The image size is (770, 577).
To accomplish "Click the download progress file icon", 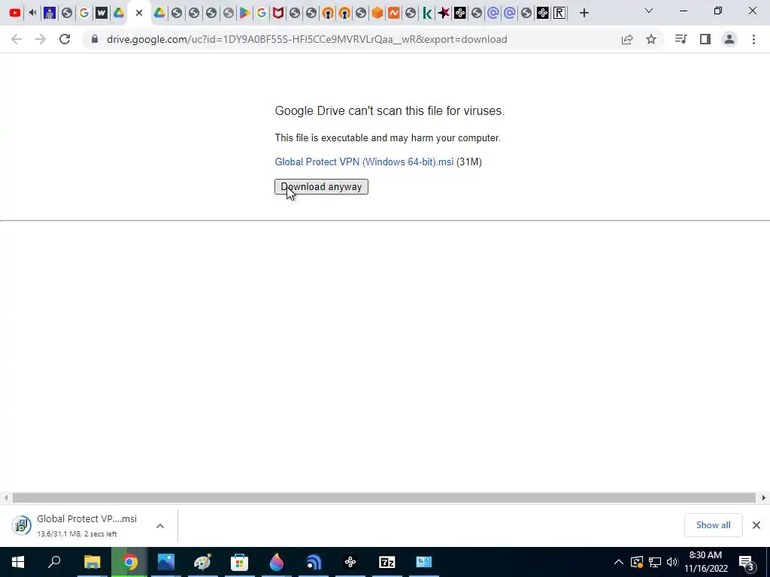I will click(21, 525).
